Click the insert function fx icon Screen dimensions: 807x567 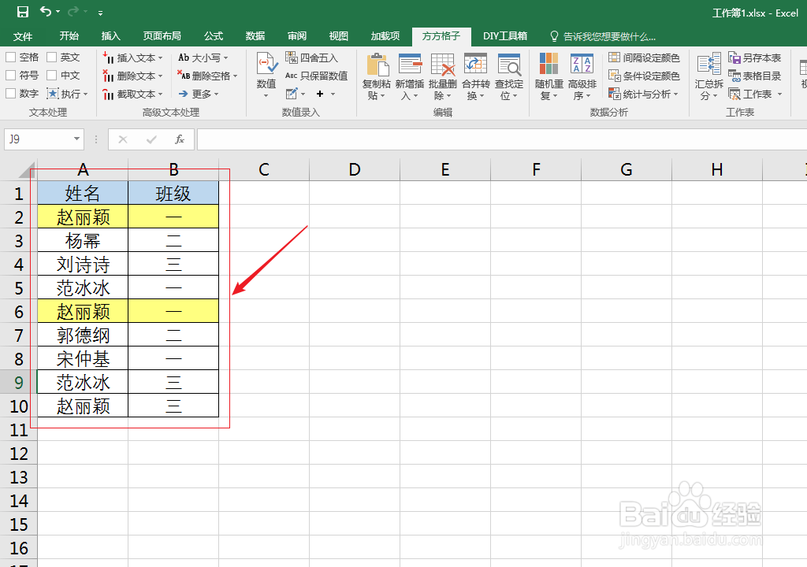tap(180, 139)
